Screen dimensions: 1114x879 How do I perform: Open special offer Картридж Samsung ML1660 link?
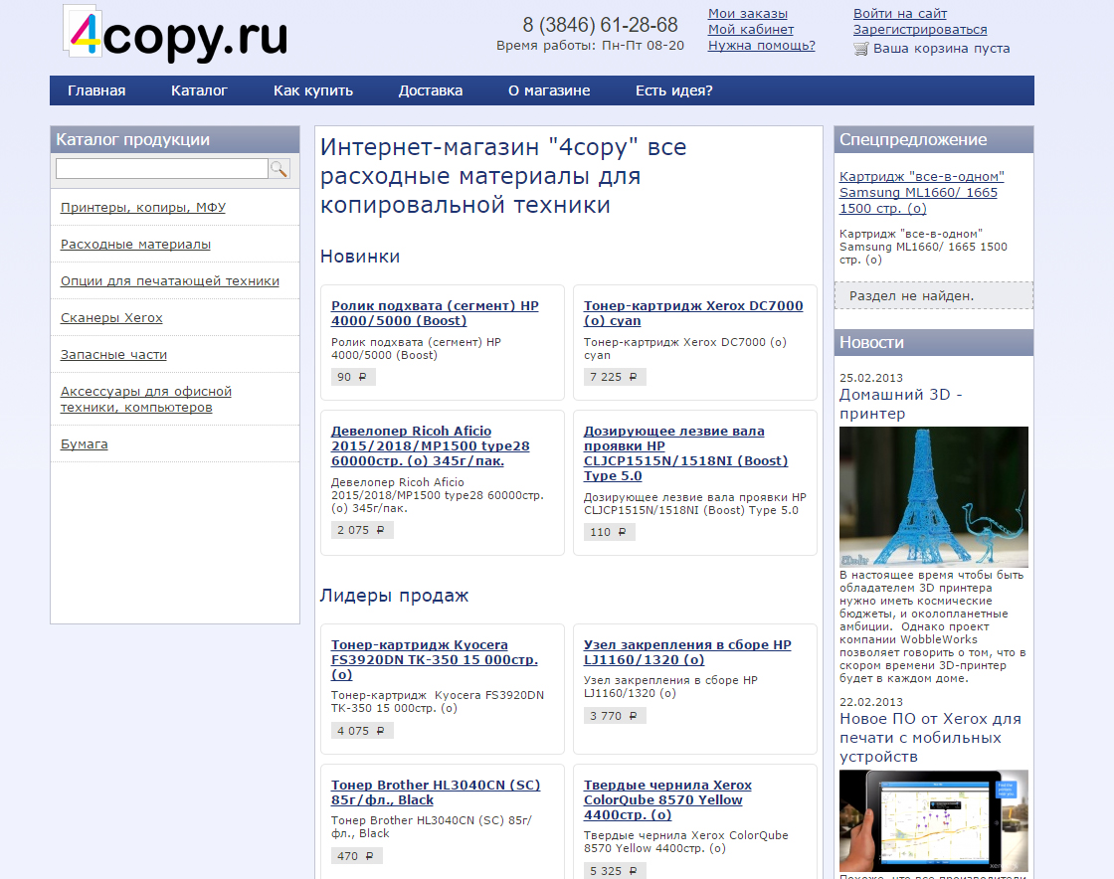(921, 193)
